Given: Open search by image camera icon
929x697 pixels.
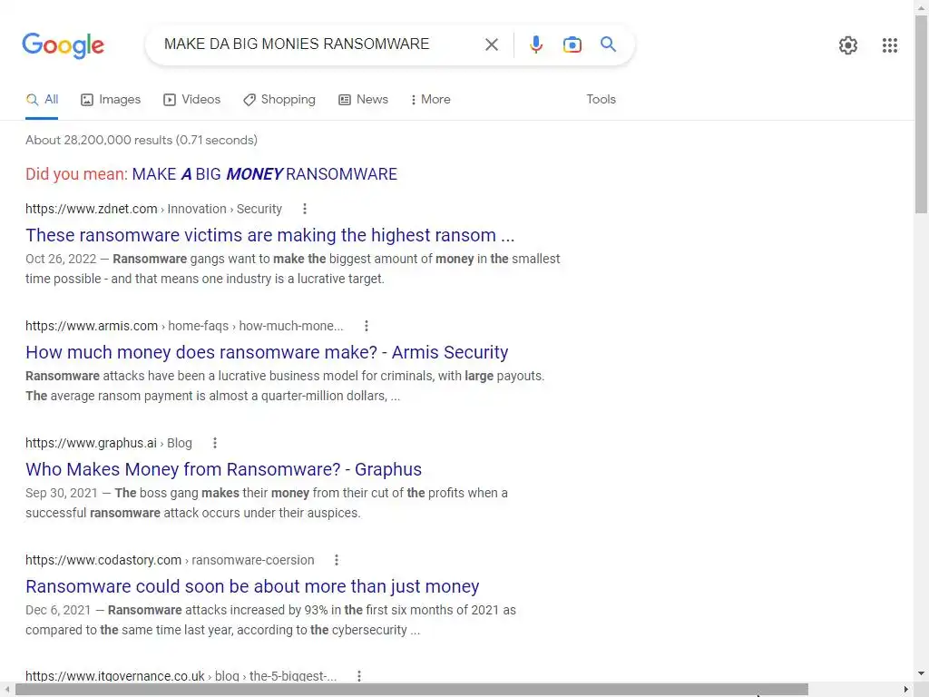Looking at the screenshot, I should [572, 44].
